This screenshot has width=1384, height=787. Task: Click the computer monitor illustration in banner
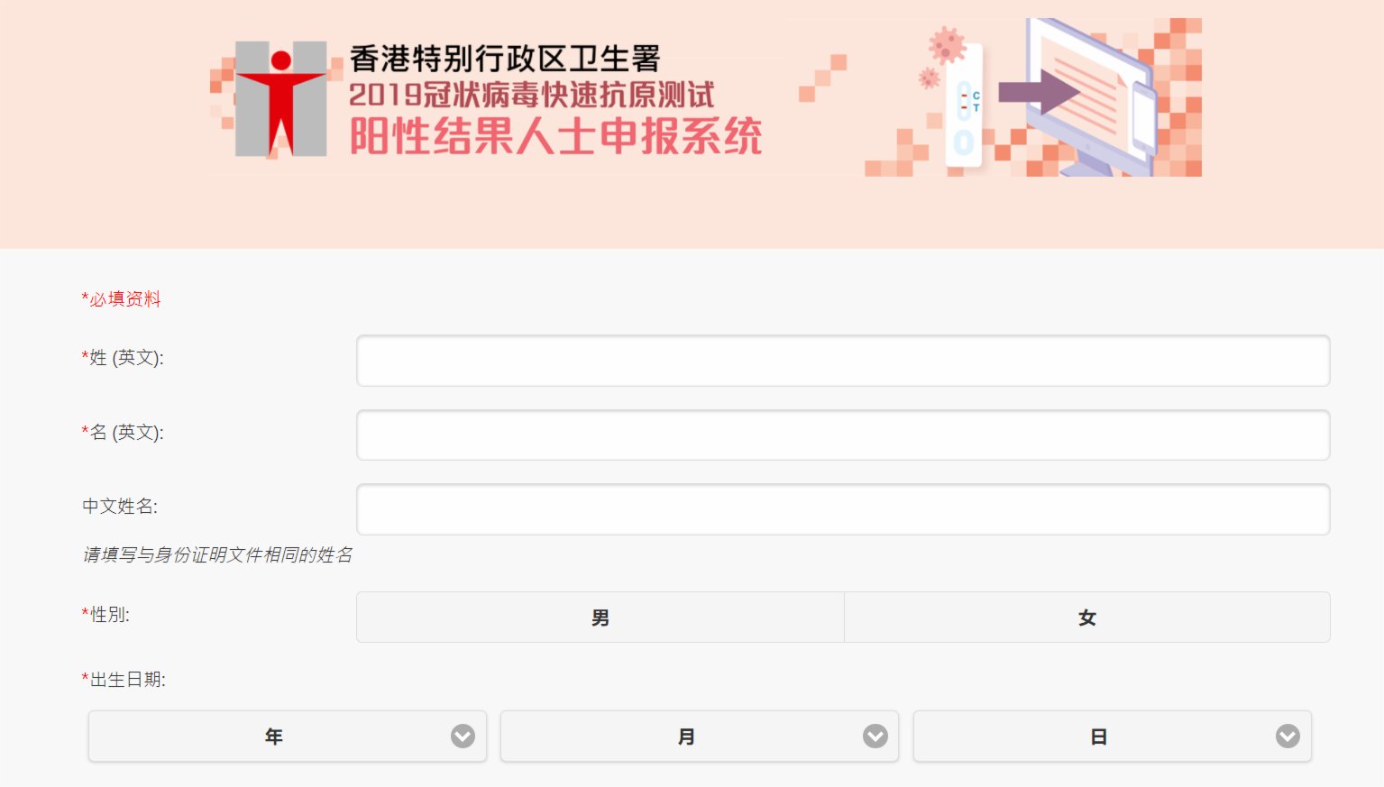point(1092,96)
